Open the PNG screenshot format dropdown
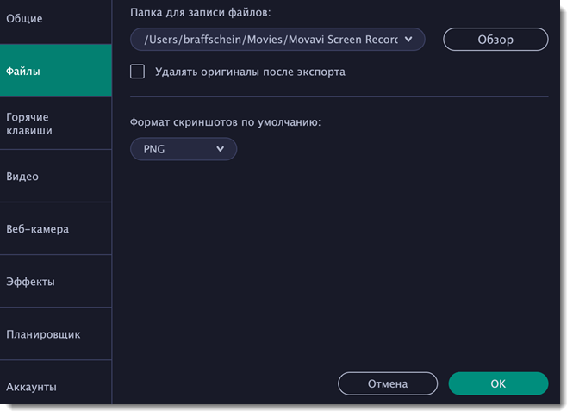 (183, 149)
